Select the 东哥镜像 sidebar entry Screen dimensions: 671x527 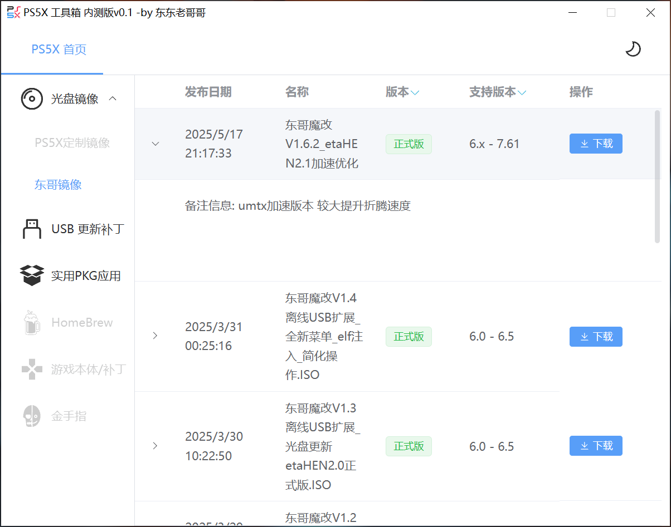click(x=58, y=184)
